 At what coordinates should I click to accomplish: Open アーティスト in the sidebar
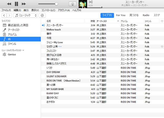click(x=20, y=30)
